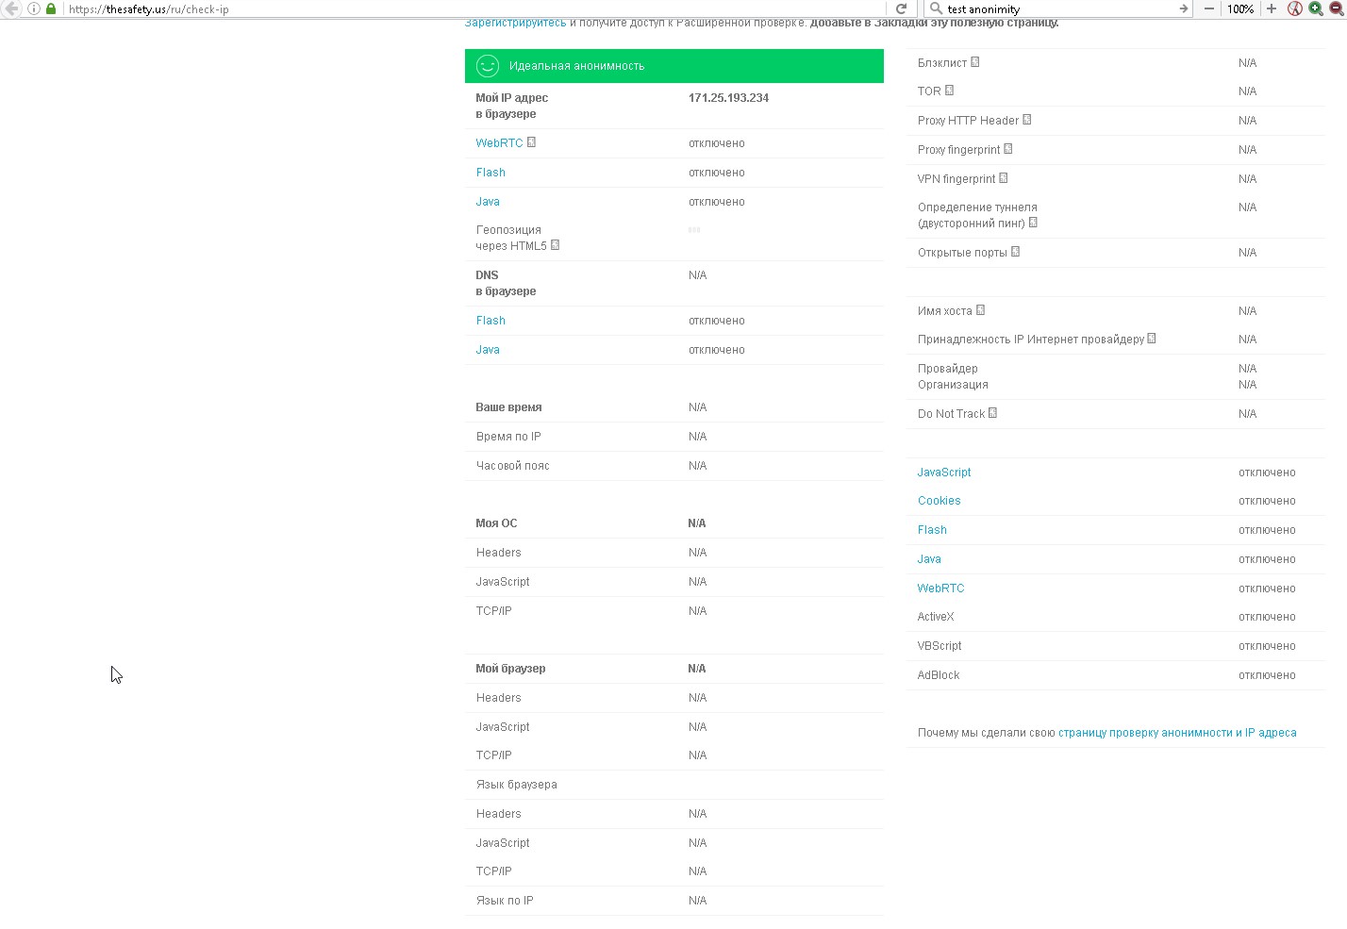
Task: Open the WebRTC link under Мой IP адрес
Action: tap(499, 143)
